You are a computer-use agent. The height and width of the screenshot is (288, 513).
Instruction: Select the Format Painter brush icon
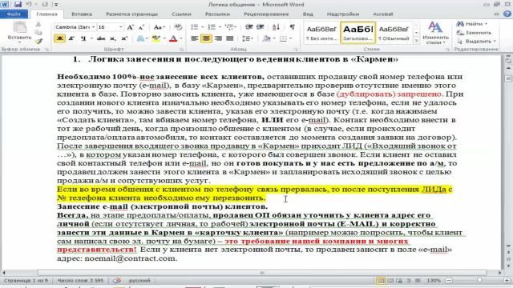[x=38, y=41]
